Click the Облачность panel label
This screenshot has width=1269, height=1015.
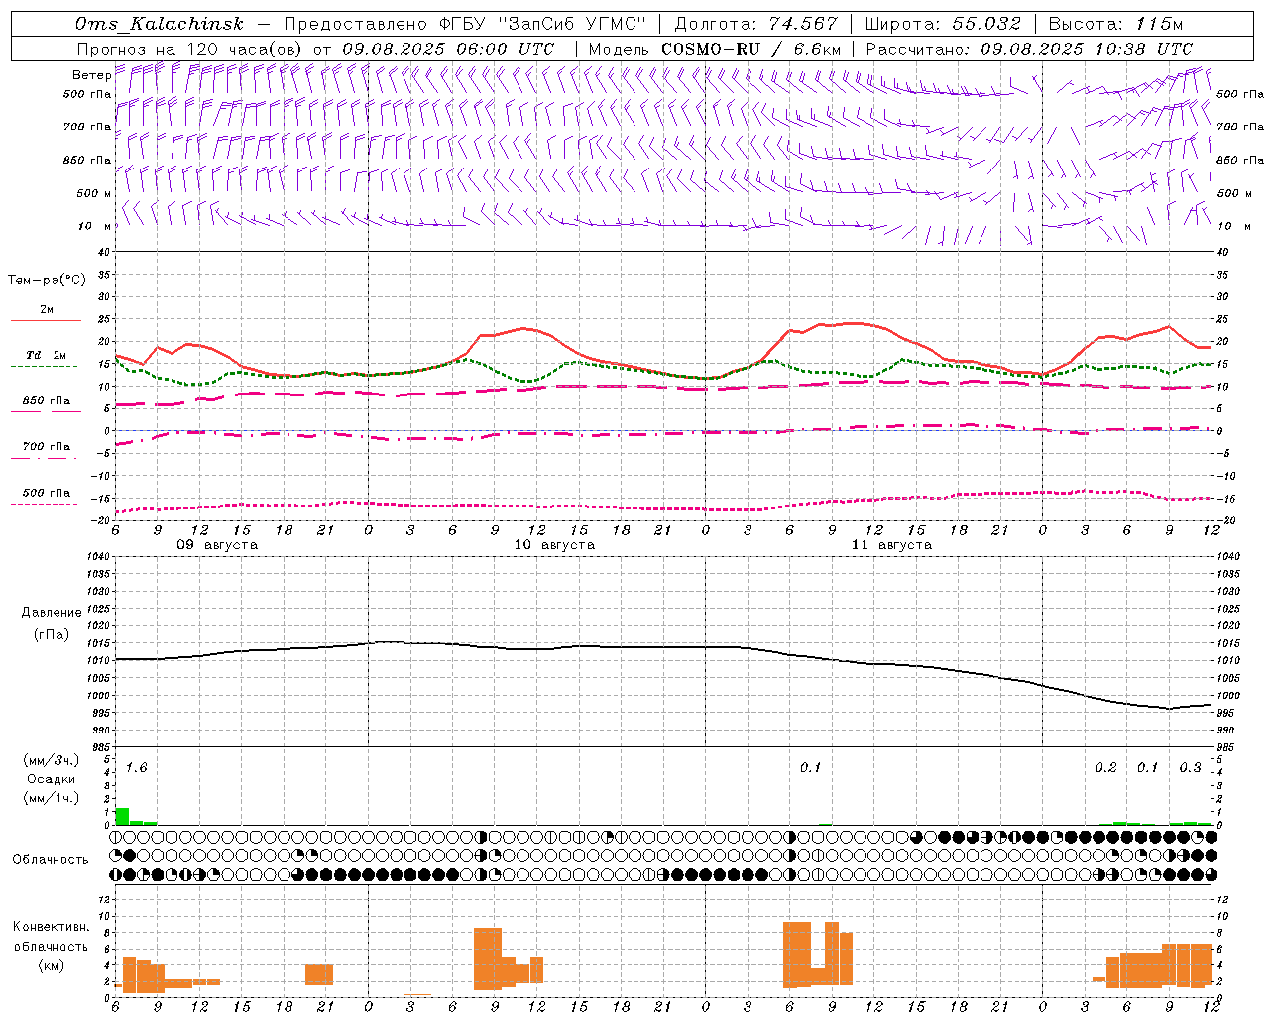click(51, 859)
